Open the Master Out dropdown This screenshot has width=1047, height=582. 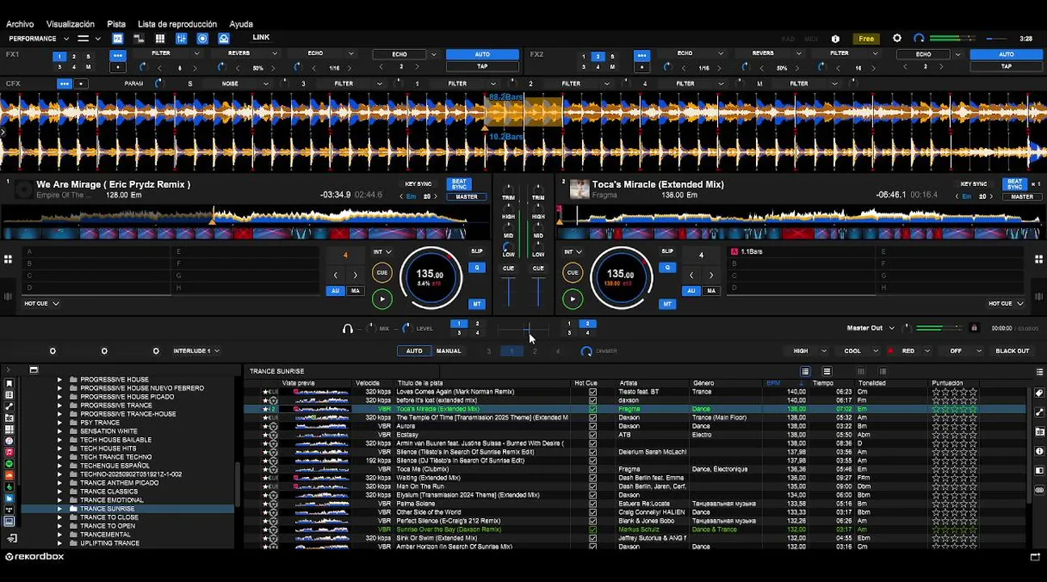(x=871, y=328)
